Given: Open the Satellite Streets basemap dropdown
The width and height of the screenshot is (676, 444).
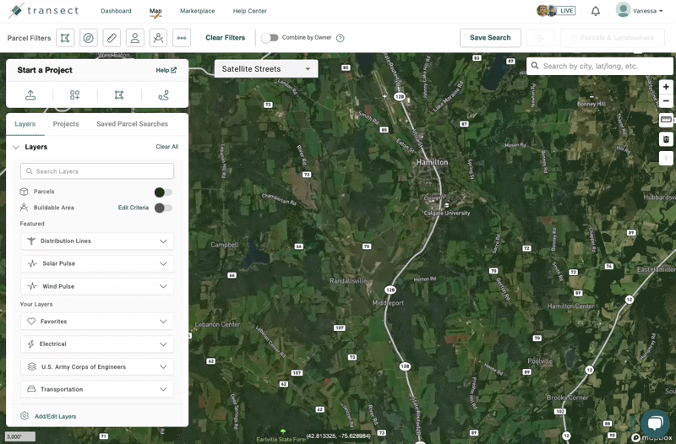Looking at the screenshot, I should pos(266,69).
